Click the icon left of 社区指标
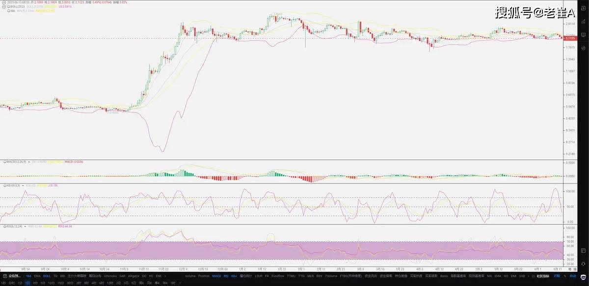The width and height of the screenshot is (589, 286). point(533,276)
